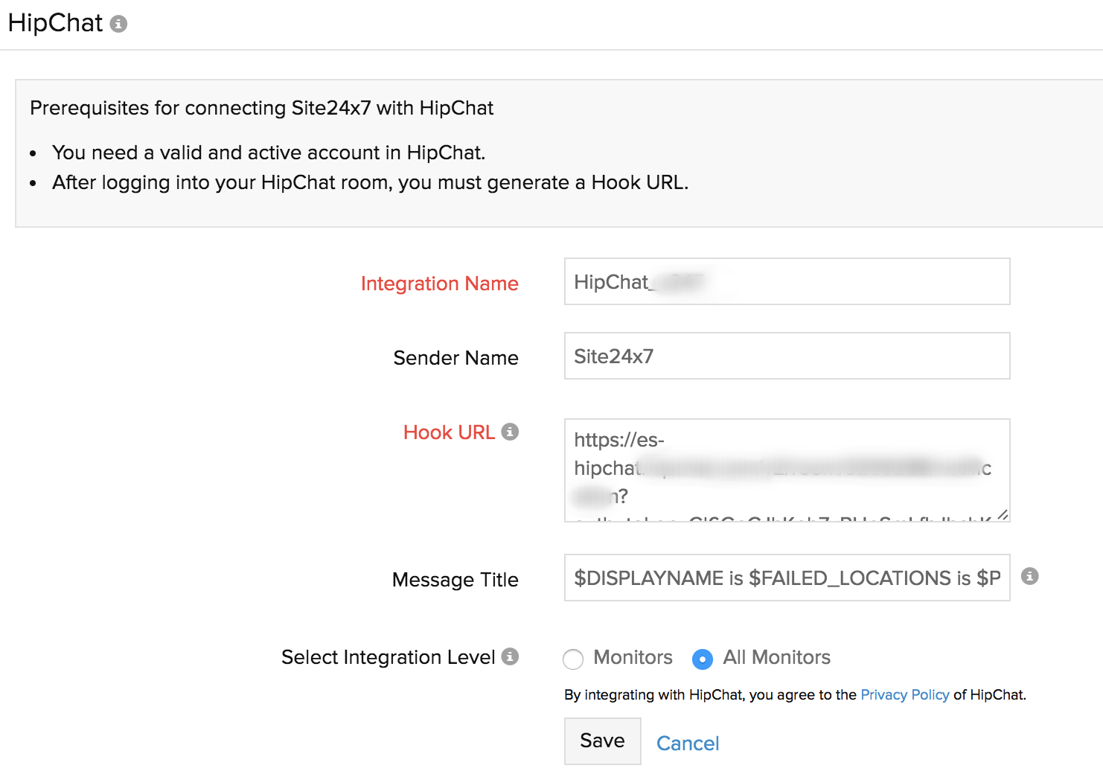Viewport: 1103px width, 780px height.
Task: Click the Sender Name input field
Action: pyautogui.click(x=787, y=356)
